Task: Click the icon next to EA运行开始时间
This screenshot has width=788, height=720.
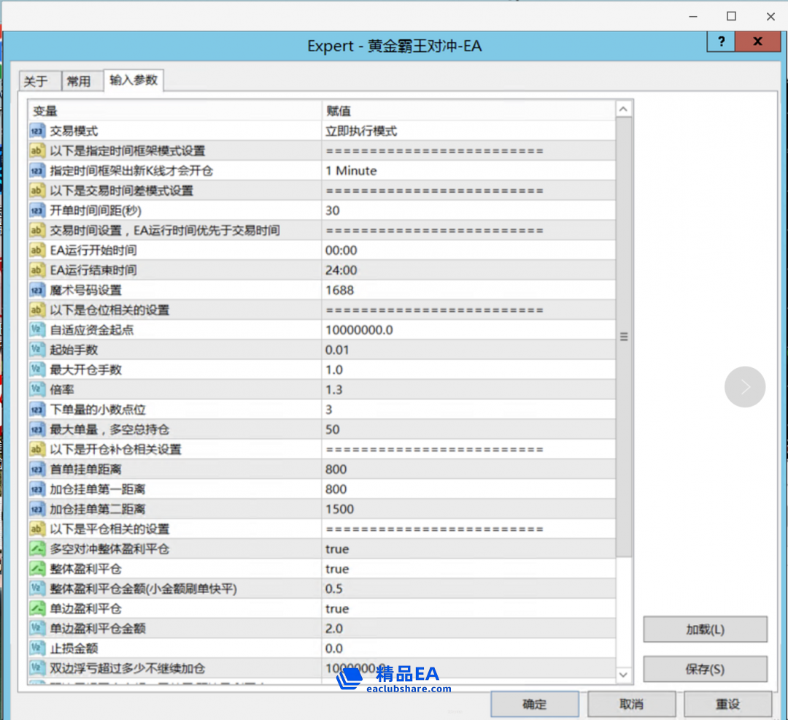Action: 36,250
